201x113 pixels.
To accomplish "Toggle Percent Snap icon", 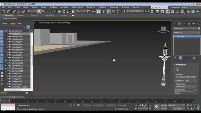I will click(x=114, y=12).
